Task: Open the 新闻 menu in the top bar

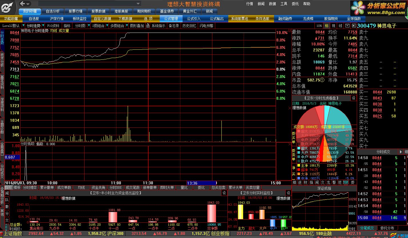Action: tap(261, 4)
